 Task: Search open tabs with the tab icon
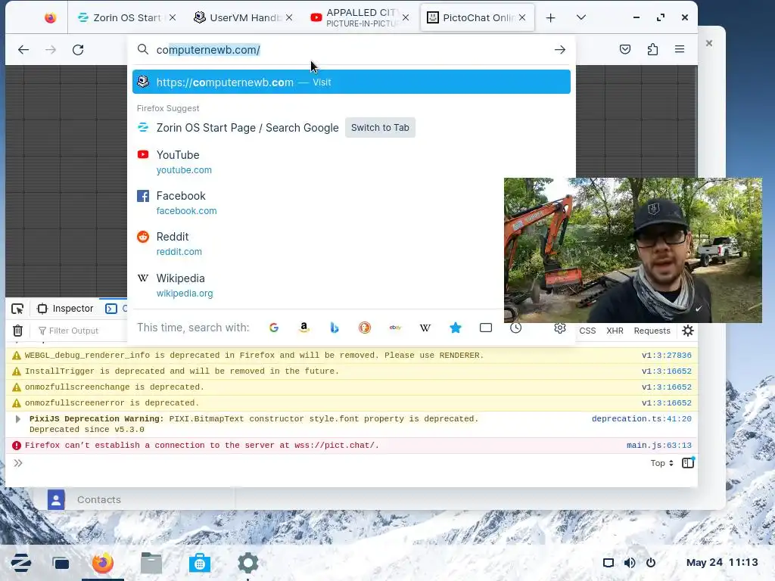click(x=486, y=328)
